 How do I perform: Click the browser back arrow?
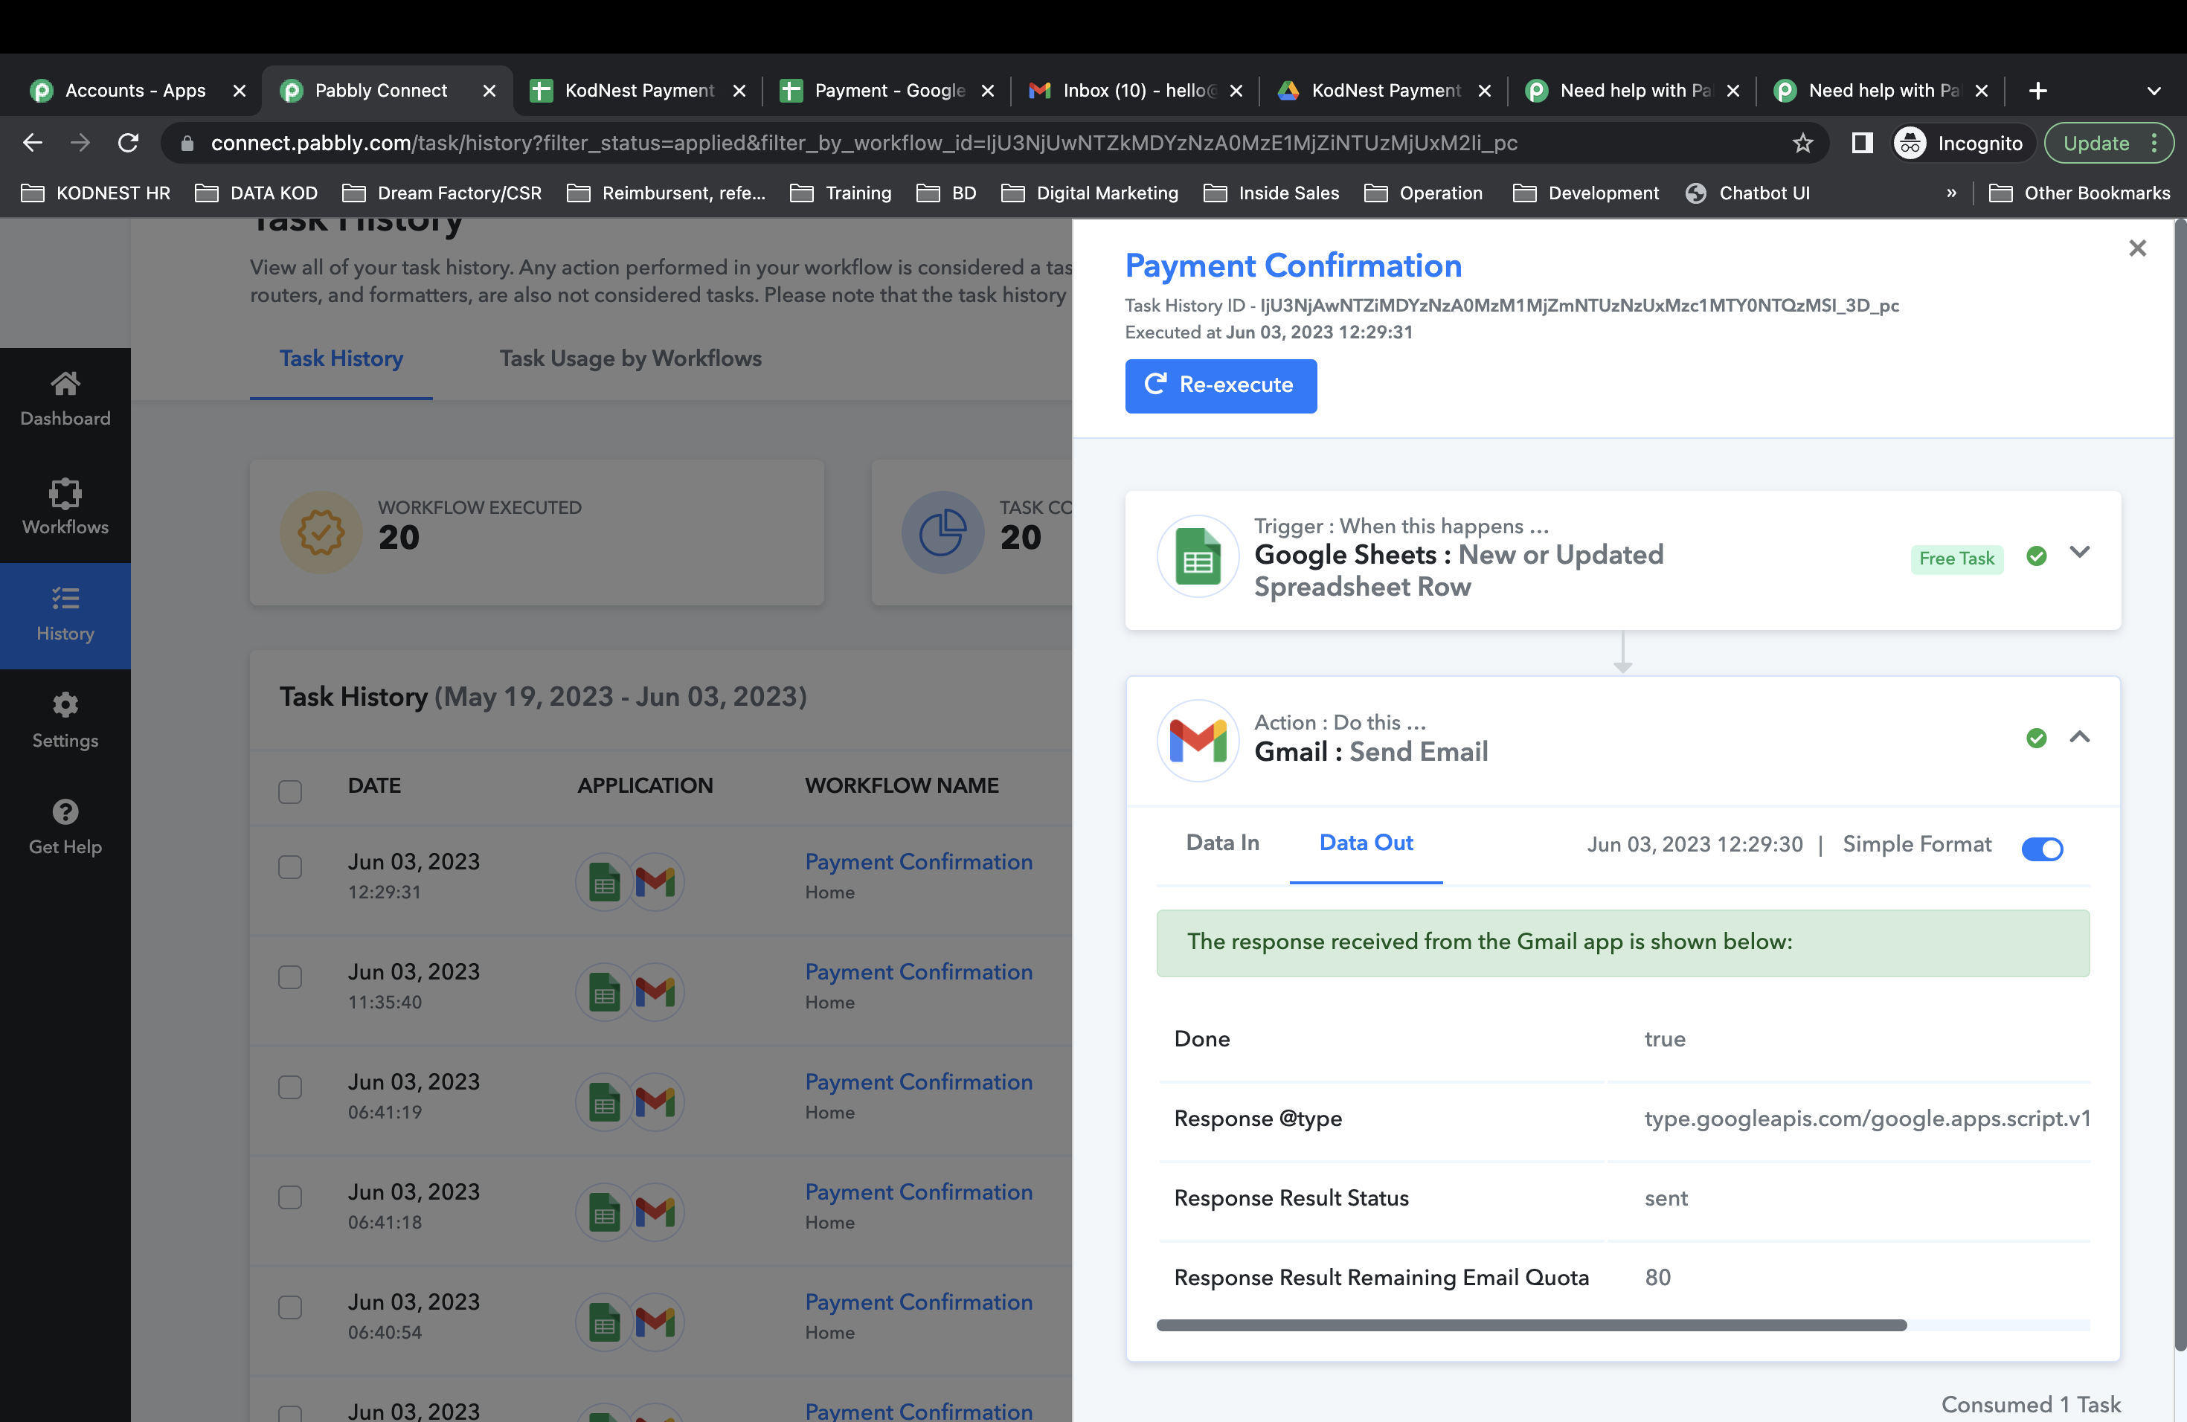[x=33, y=142]
